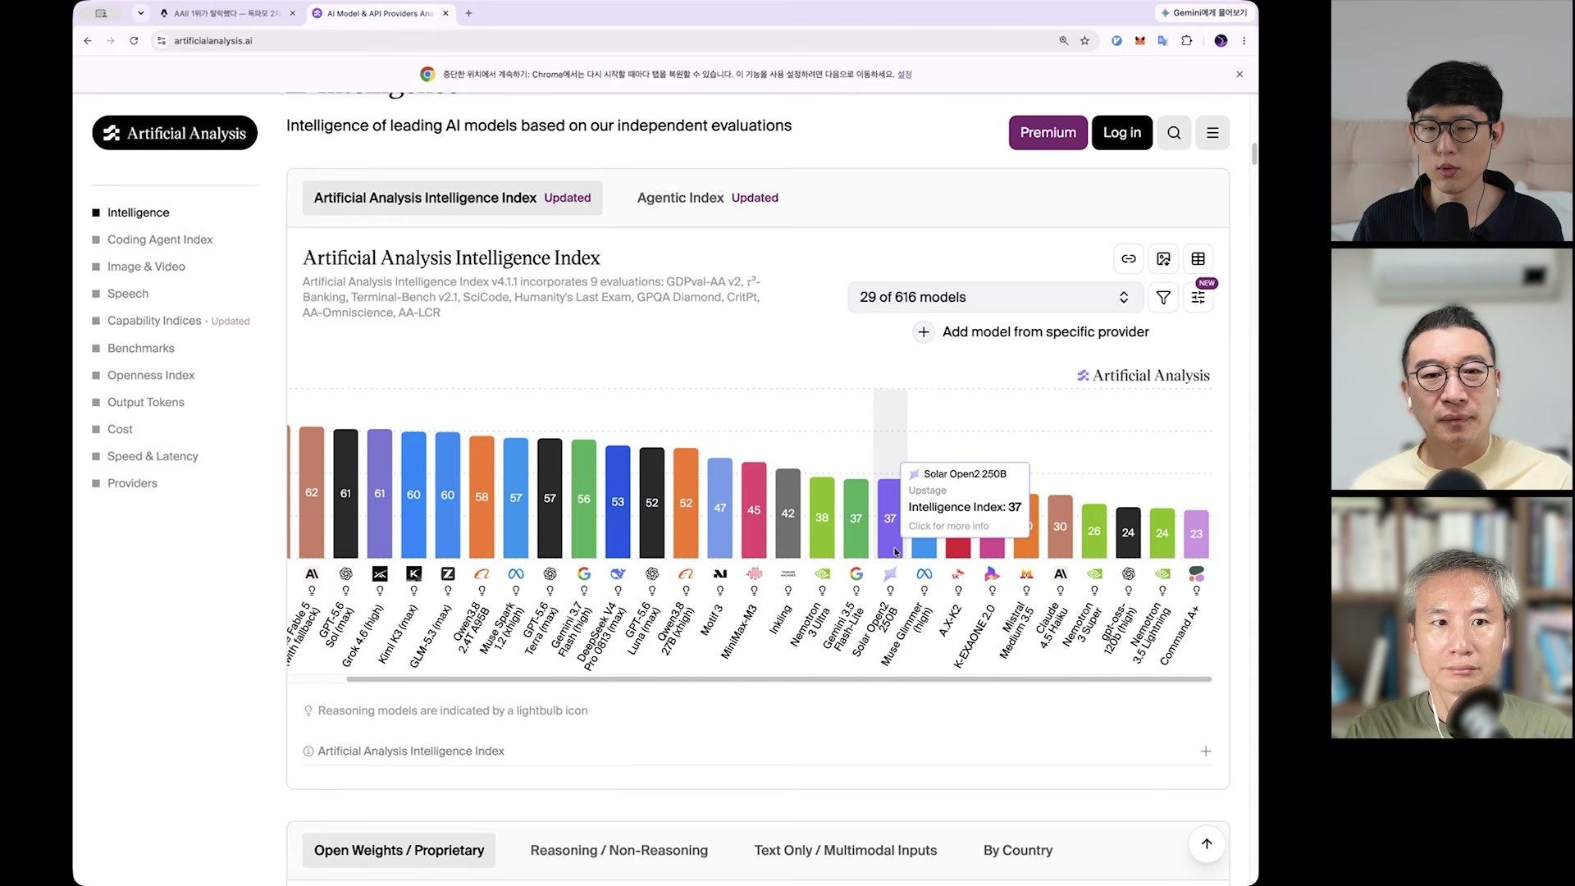1575x886 pixels.
Task: Reload the artificialanalysis.ai page
Action: click(134, 40)
